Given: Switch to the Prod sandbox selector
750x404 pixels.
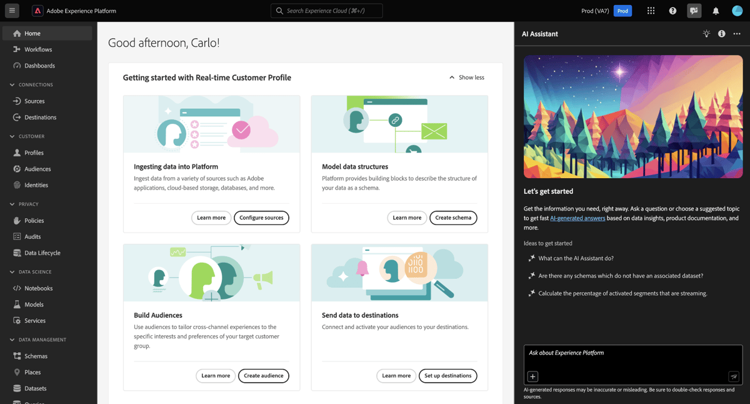Looking at the screenshot, I should [x=622, y=11].
